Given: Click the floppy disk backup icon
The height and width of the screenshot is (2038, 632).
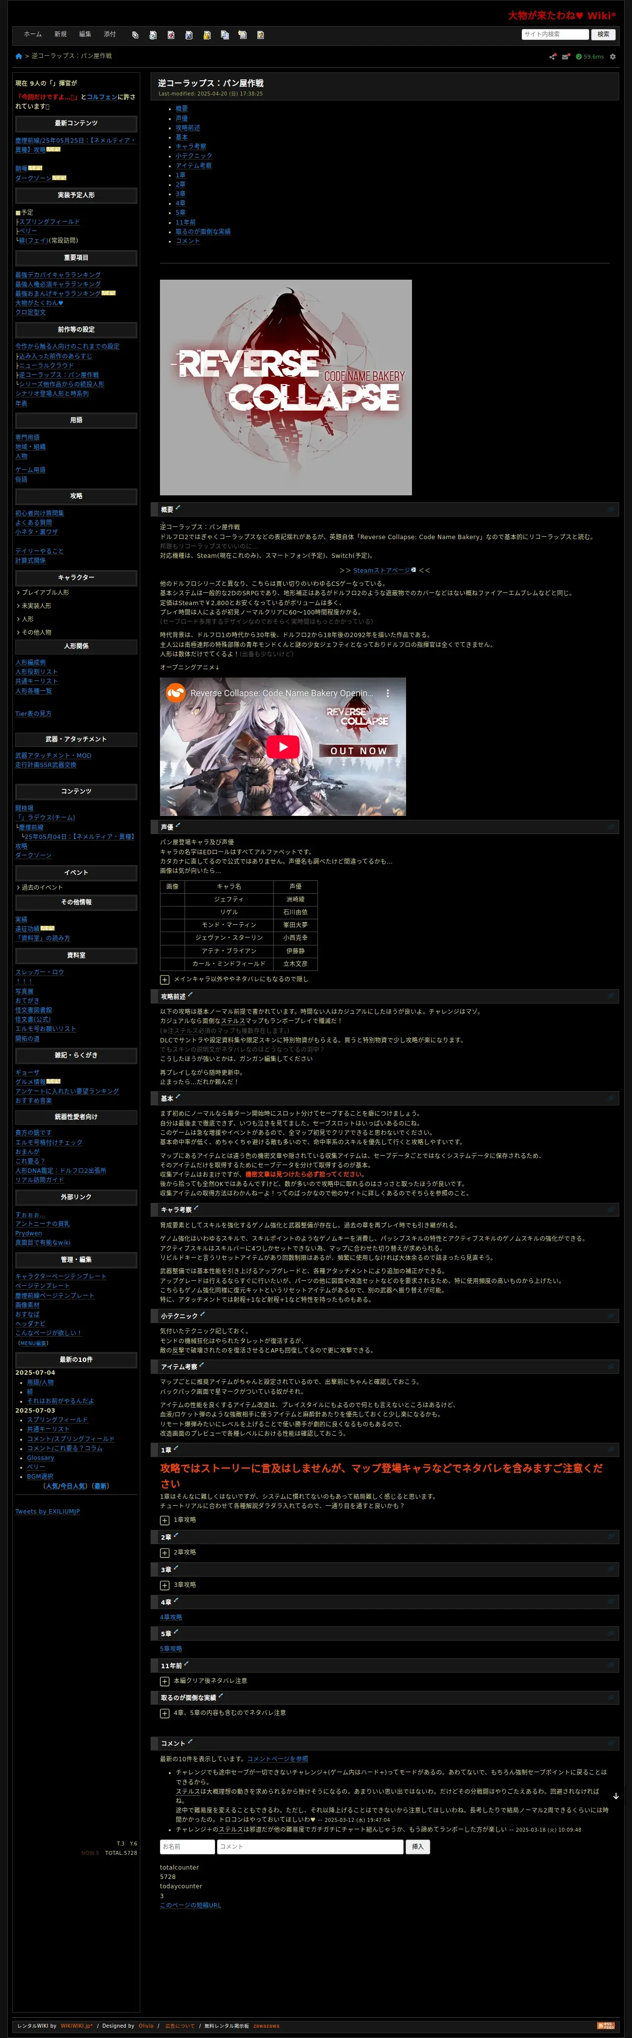Looking at the screenshot, I should pos(189,35).
